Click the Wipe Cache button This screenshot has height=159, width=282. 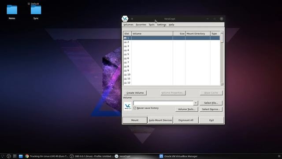click(x=211, y=93)
